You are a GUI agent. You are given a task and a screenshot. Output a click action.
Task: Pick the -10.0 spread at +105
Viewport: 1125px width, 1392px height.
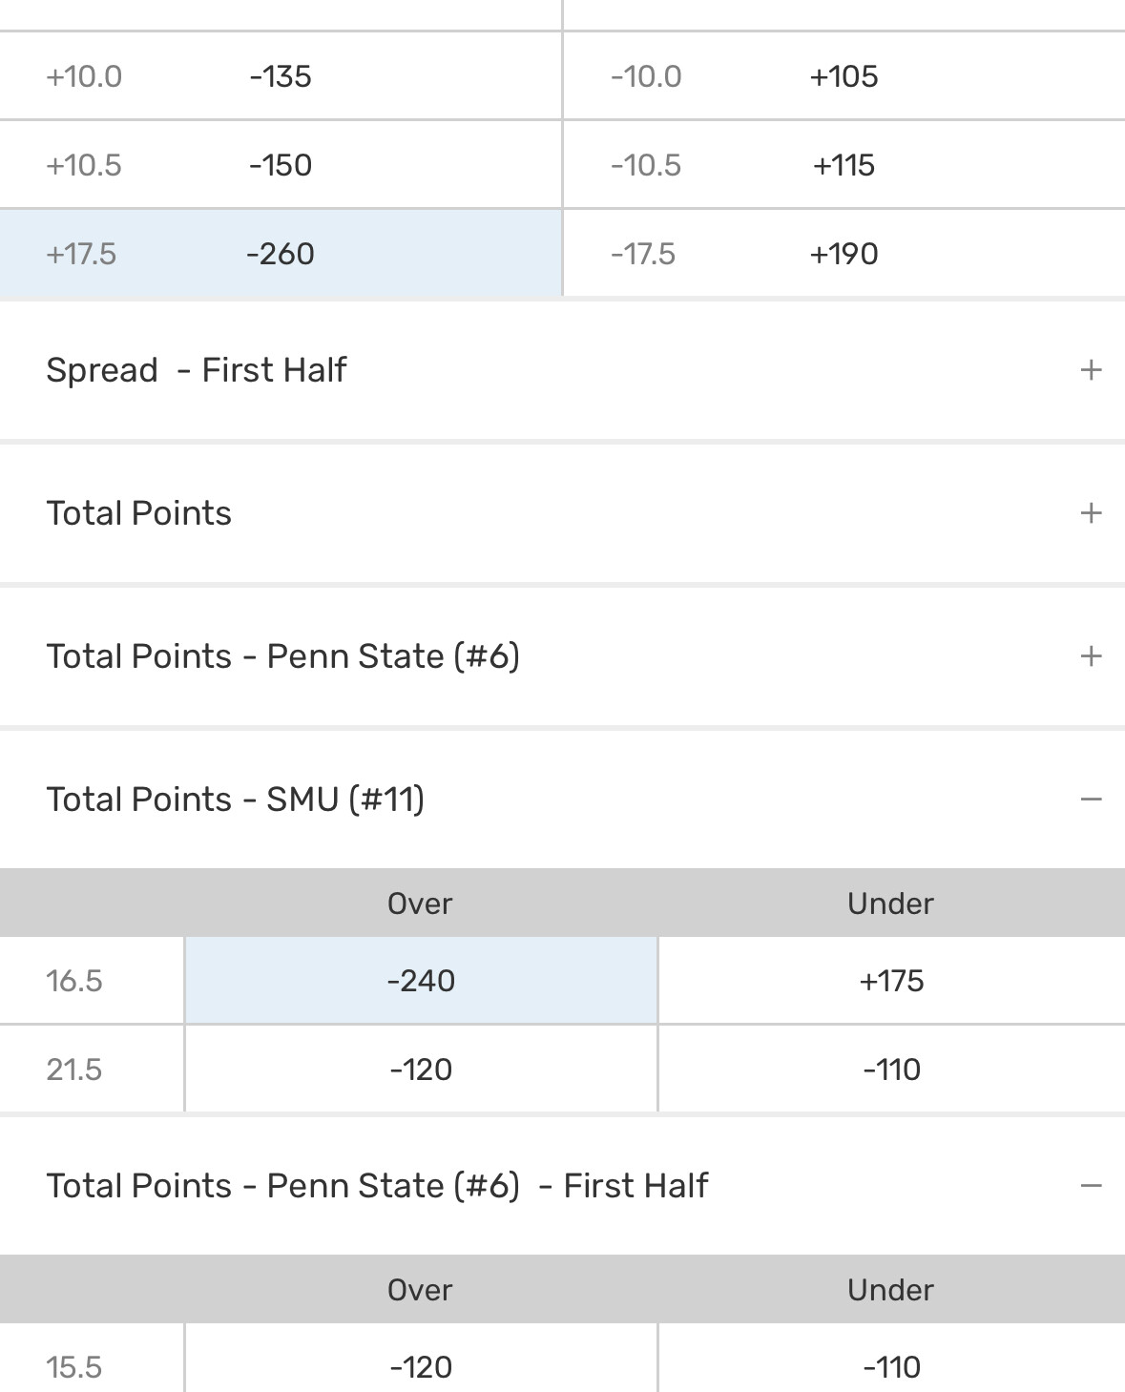coord(844,76)
